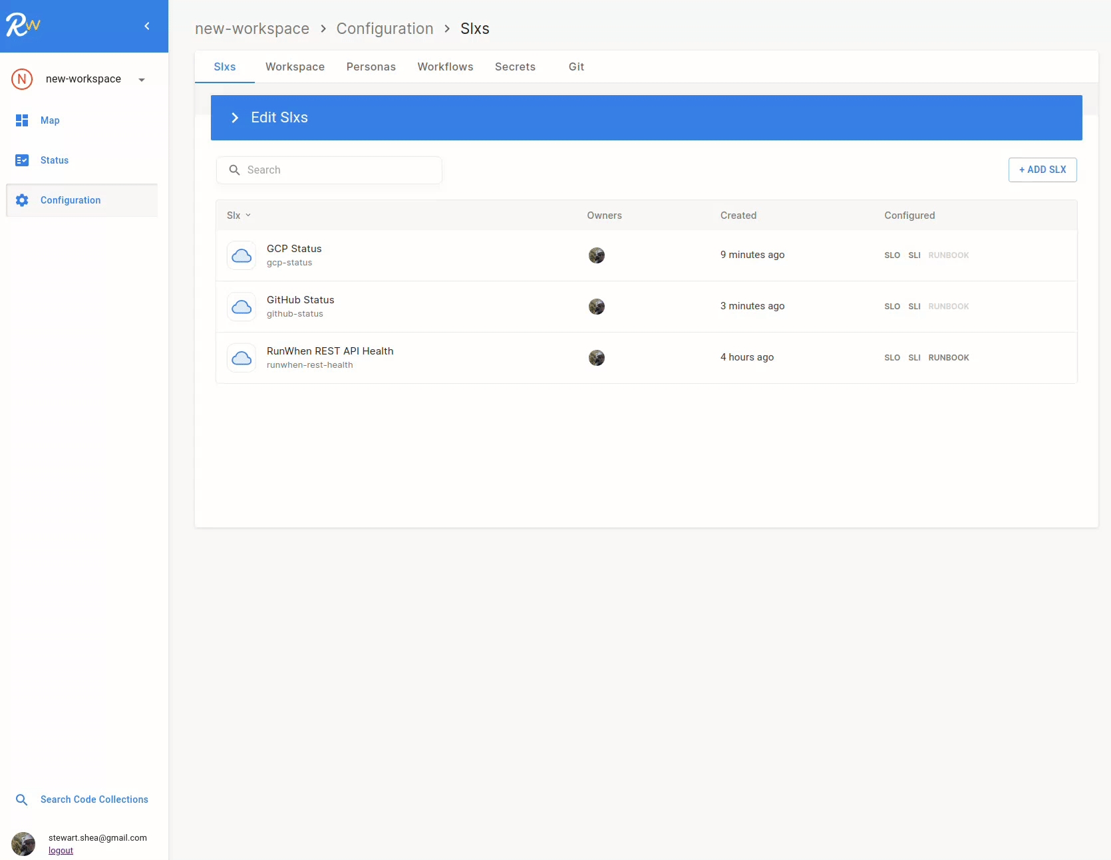Click the Configuration gear icon
Image resolution: width=1111 pixels, height=860 pixels.
[22, 200]
